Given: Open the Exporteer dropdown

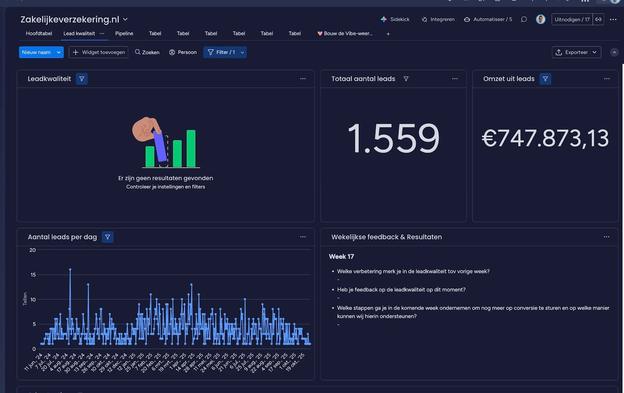Looking at the screenshot, I should 576,52.
